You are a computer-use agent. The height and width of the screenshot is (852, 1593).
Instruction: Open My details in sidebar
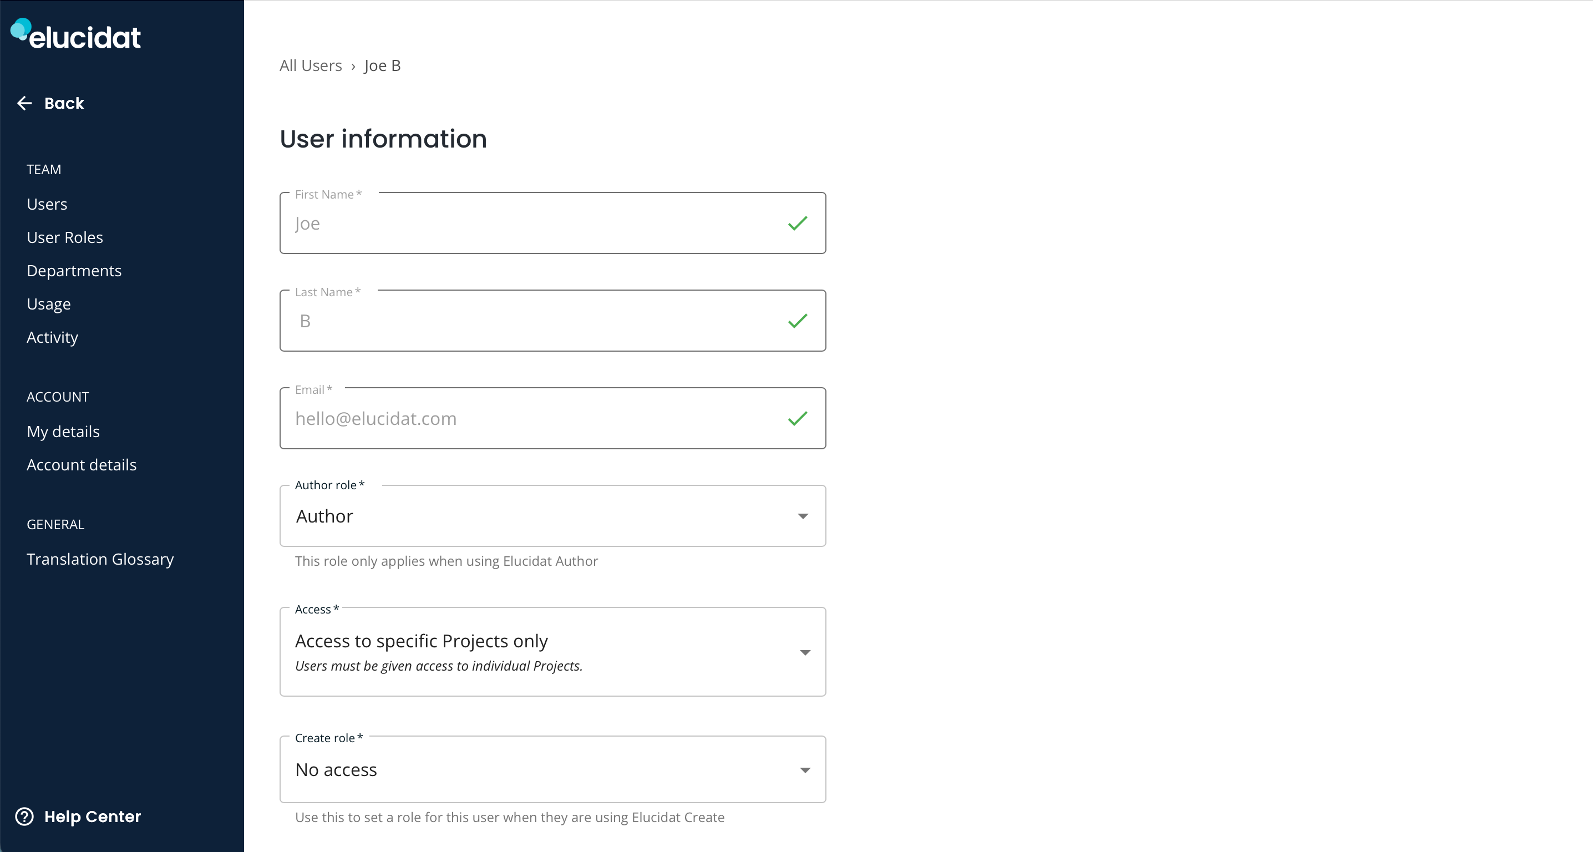coord(63,432)
